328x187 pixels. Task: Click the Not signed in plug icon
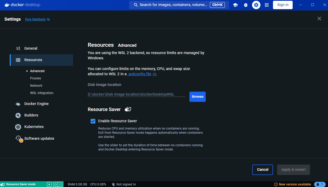113,184
